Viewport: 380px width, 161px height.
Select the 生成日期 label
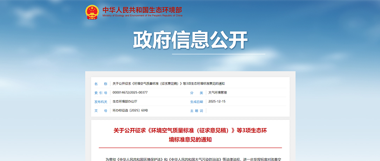tap(197, 102)
